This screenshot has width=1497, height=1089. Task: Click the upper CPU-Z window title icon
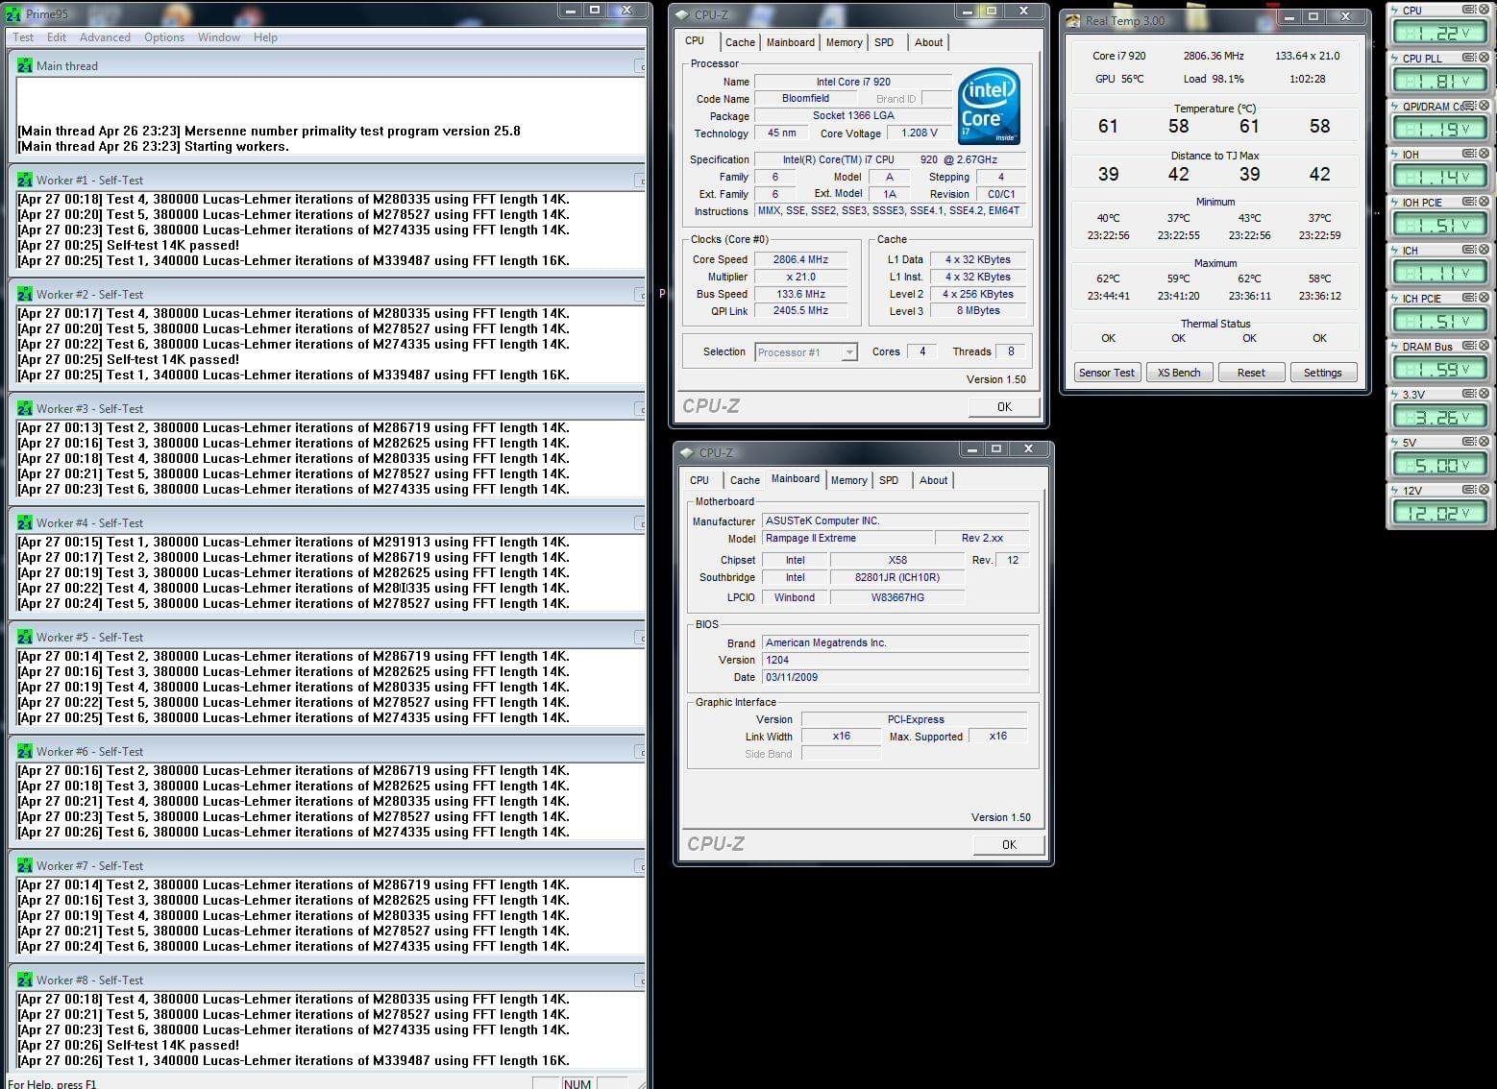(683, 14)
